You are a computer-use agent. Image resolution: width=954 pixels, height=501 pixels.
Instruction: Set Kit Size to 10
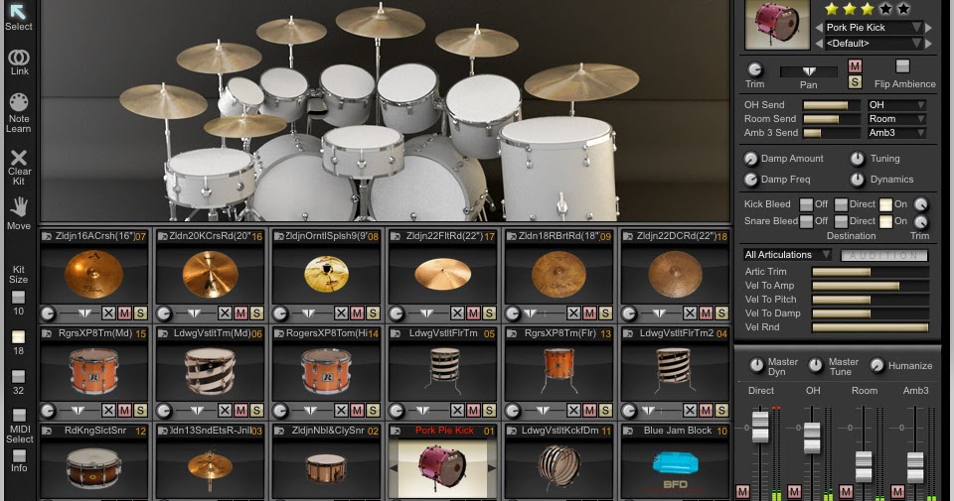(18, 297)
